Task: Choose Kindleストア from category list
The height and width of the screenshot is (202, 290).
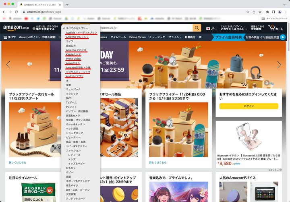Action: tap(73, 54)
